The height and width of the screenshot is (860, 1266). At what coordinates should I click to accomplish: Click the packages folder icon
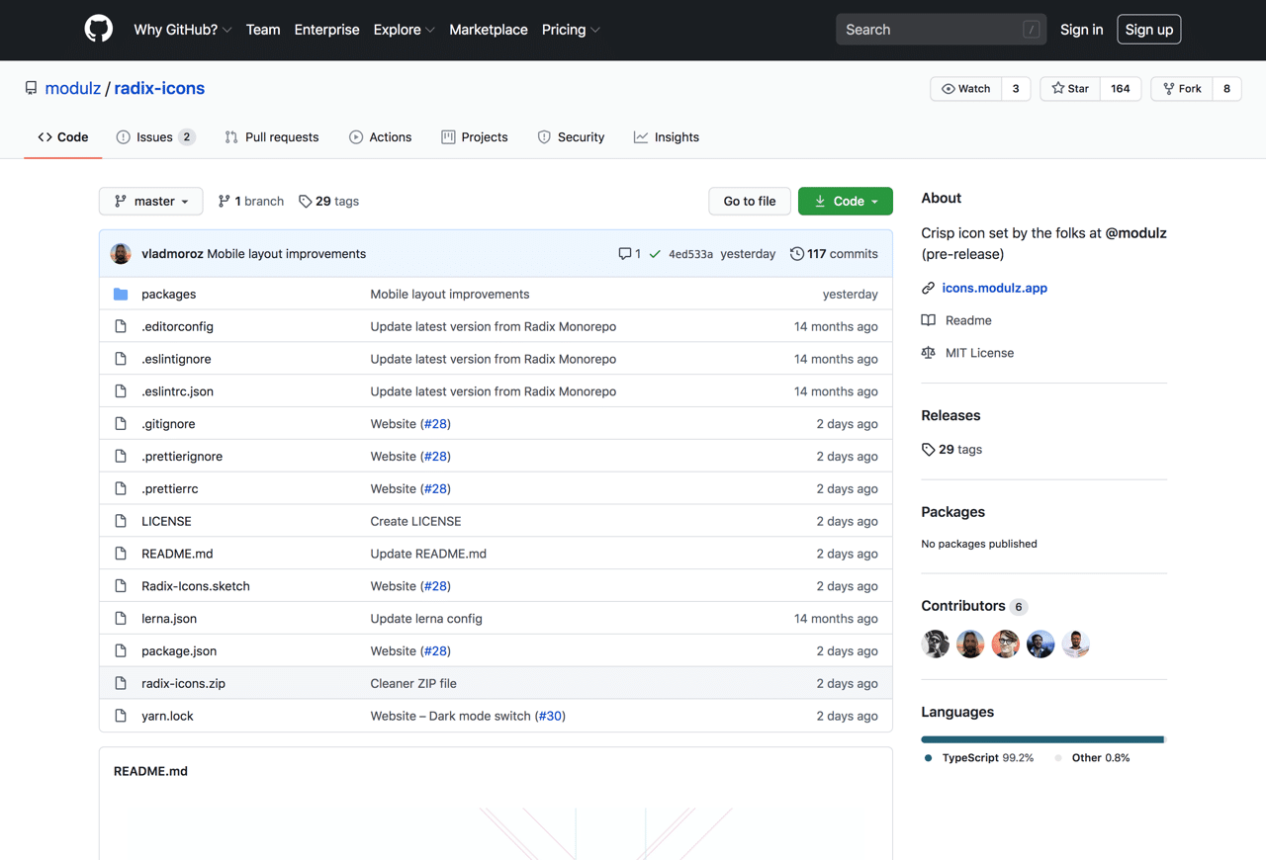[x=121, y=294]
